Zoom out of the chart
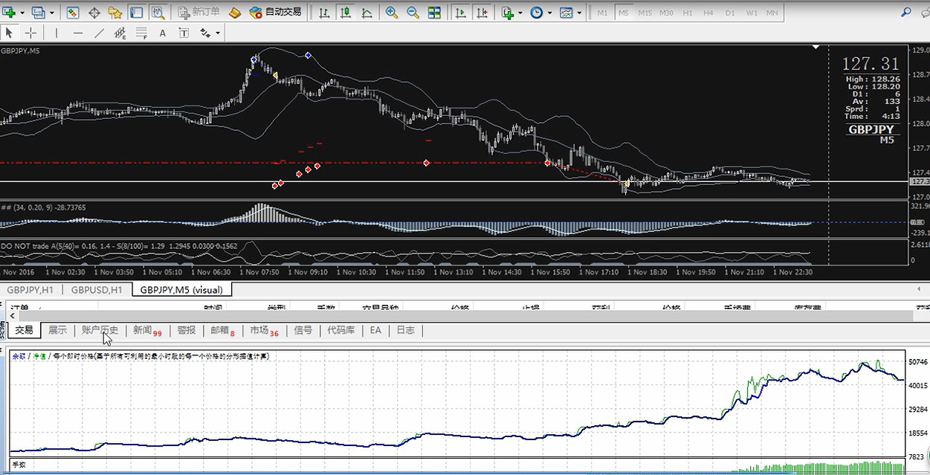This screenshot has width=930, height=475. 413,13
